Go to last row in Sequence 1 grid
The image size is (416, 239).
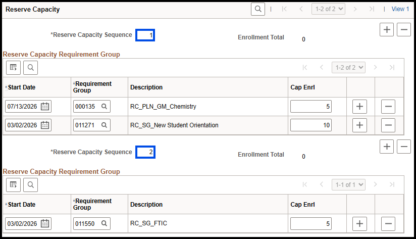(x=392, y=67)
